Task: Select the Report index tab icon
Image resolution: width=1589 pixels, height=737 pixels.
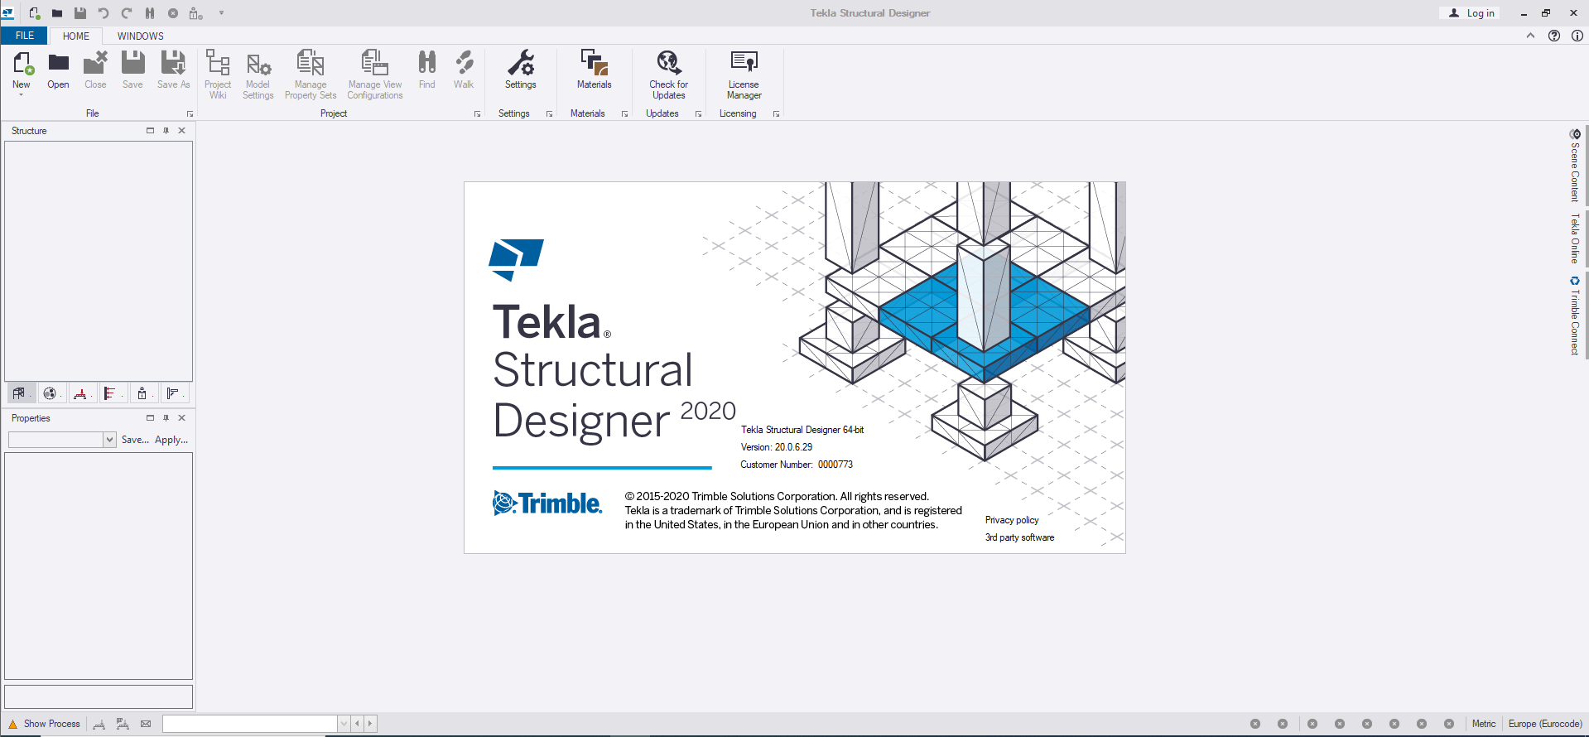Action: pyautogui.click(x=173, y=393)
